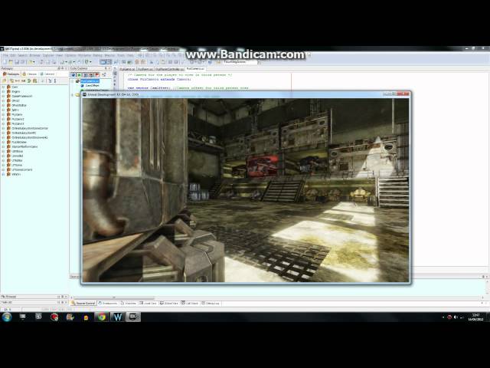
Task: Select the OnlineSubsystemSteamworks package
Action: pos(29,137)
